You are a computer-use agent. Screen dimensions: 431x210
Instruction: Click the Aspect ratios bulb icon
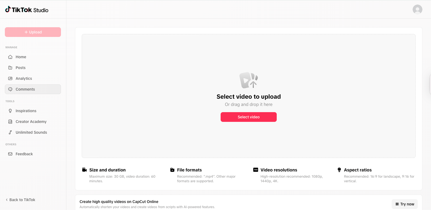339,170
